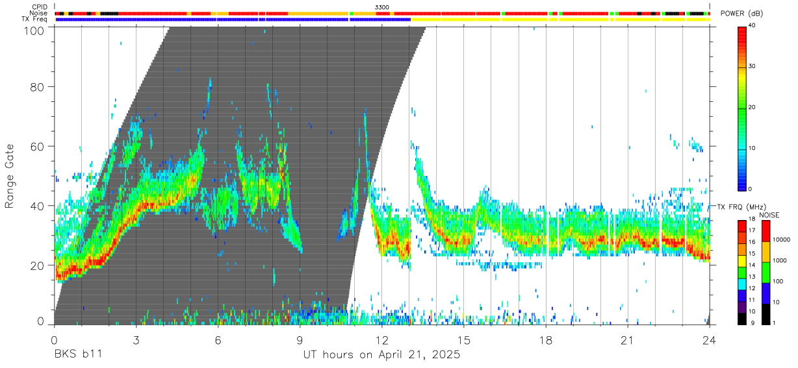Click y-axis tick label '20'
Viewport: 798px width, 368px height.
click(38, 265)
